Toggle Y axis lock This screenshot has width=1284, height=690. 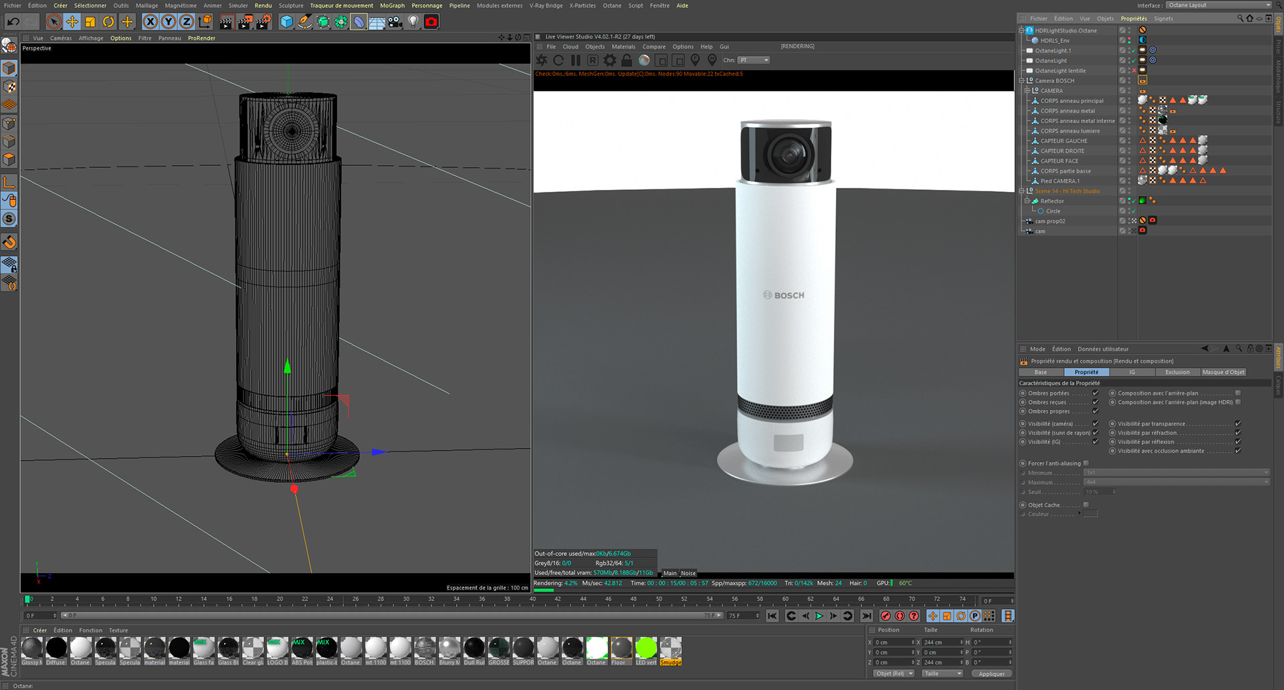[169, 22]
